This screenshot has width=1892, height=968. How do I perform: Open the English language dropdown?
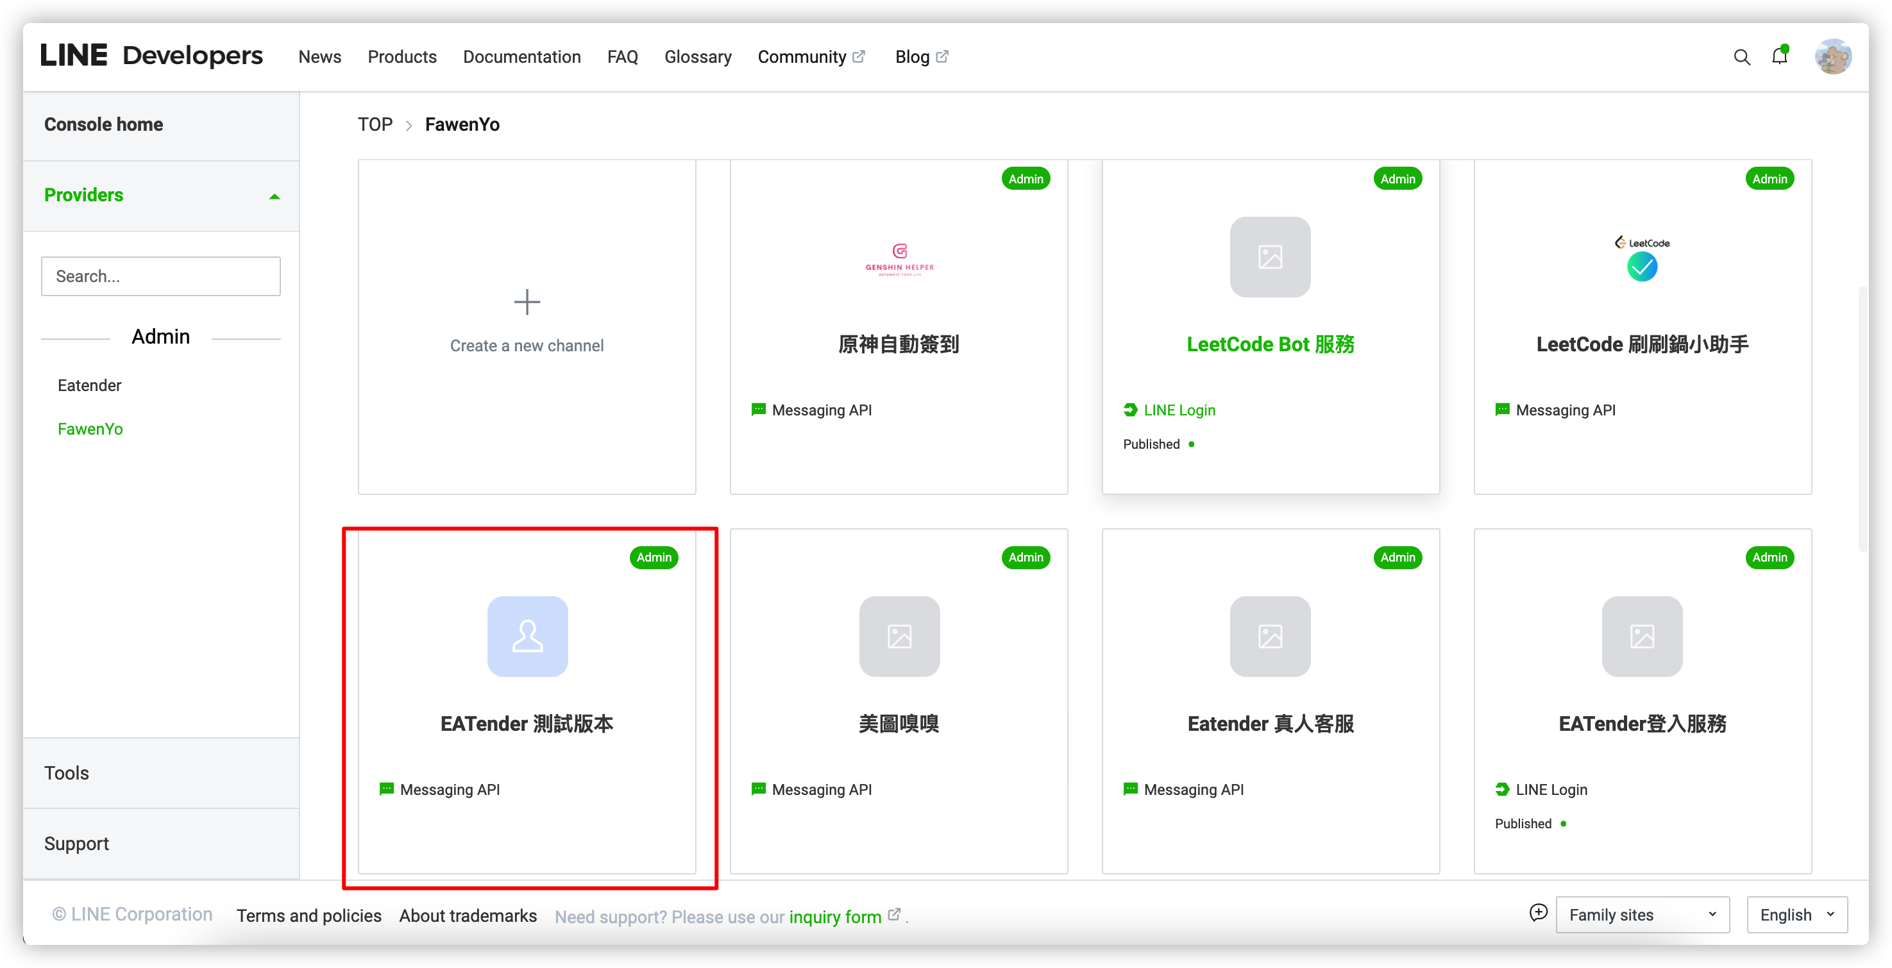(1796, 914)
